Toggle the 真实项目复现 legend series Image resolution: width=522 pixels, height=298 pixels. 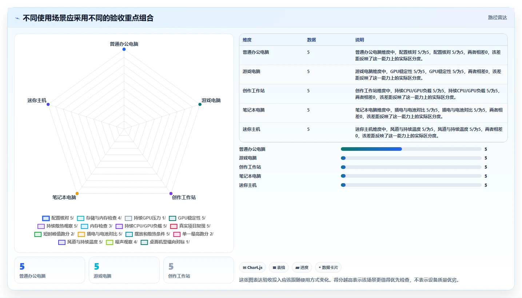(x=190, y=226)
